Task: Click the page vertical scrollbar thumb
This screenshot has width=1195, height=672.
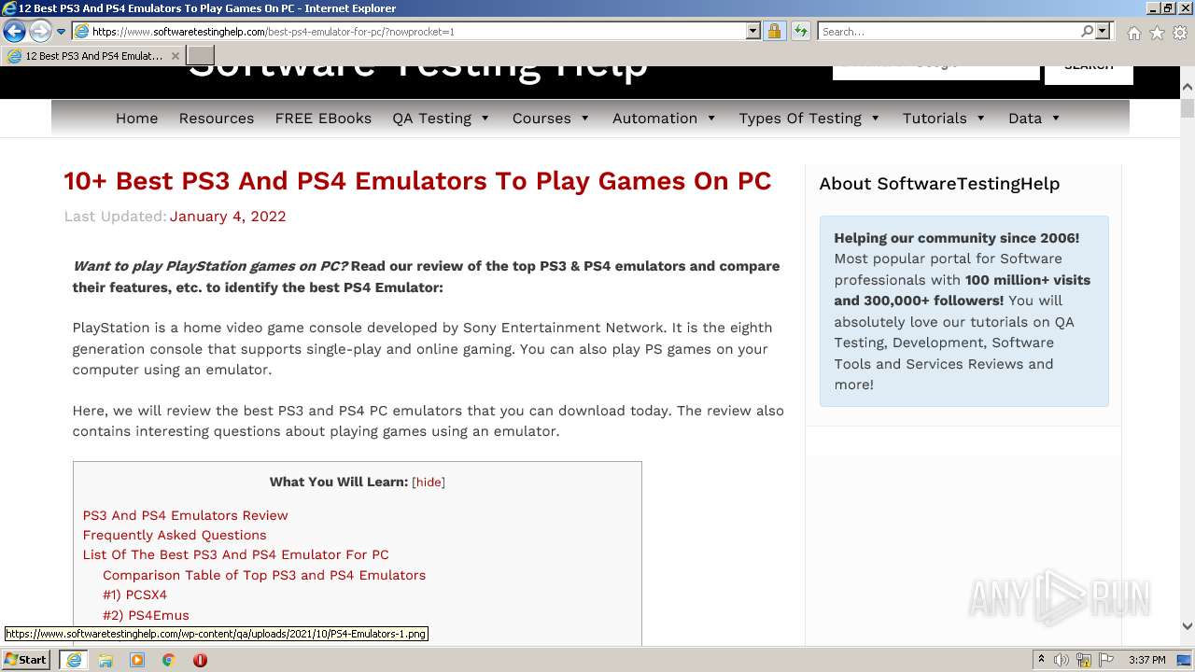Action: coord(1188,109)
